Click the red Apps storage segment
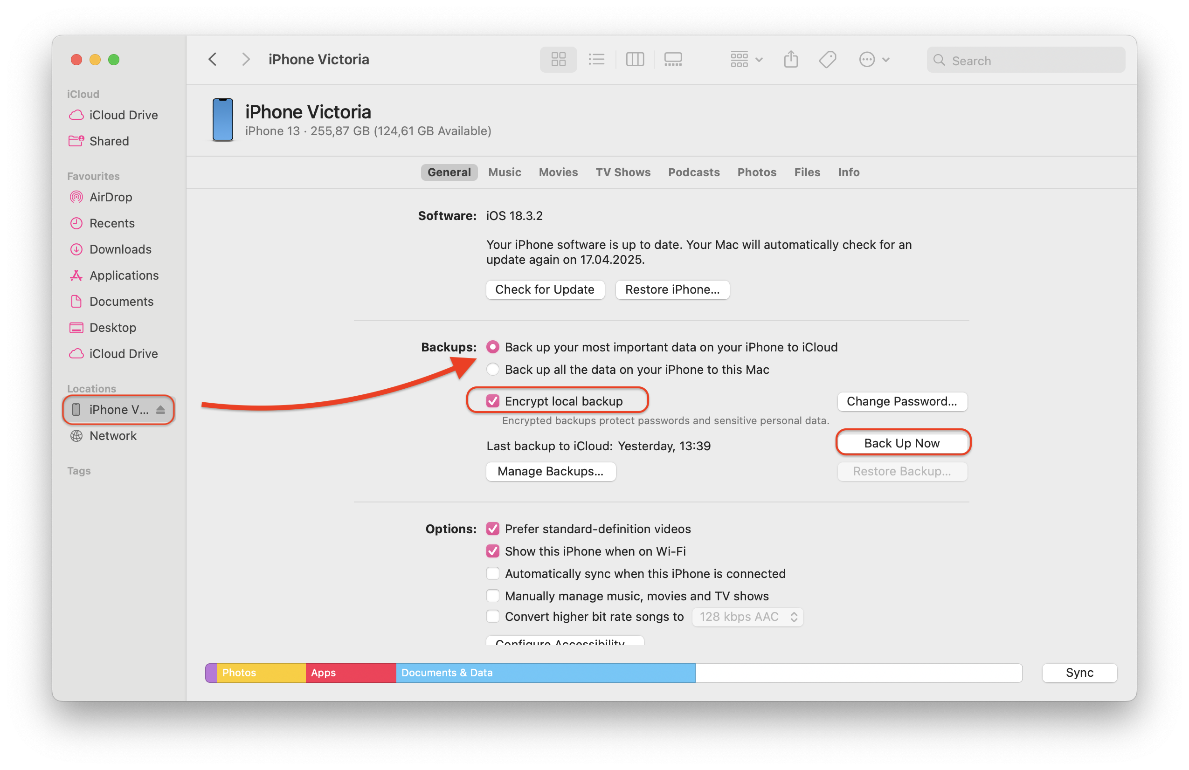Viewport: 1189px width, 770px height. click(x=351, y=673)
